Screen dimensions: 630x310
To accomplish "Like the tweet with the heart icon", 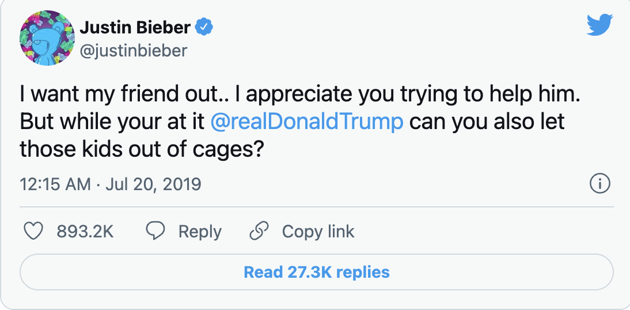I will pos(34,232).
